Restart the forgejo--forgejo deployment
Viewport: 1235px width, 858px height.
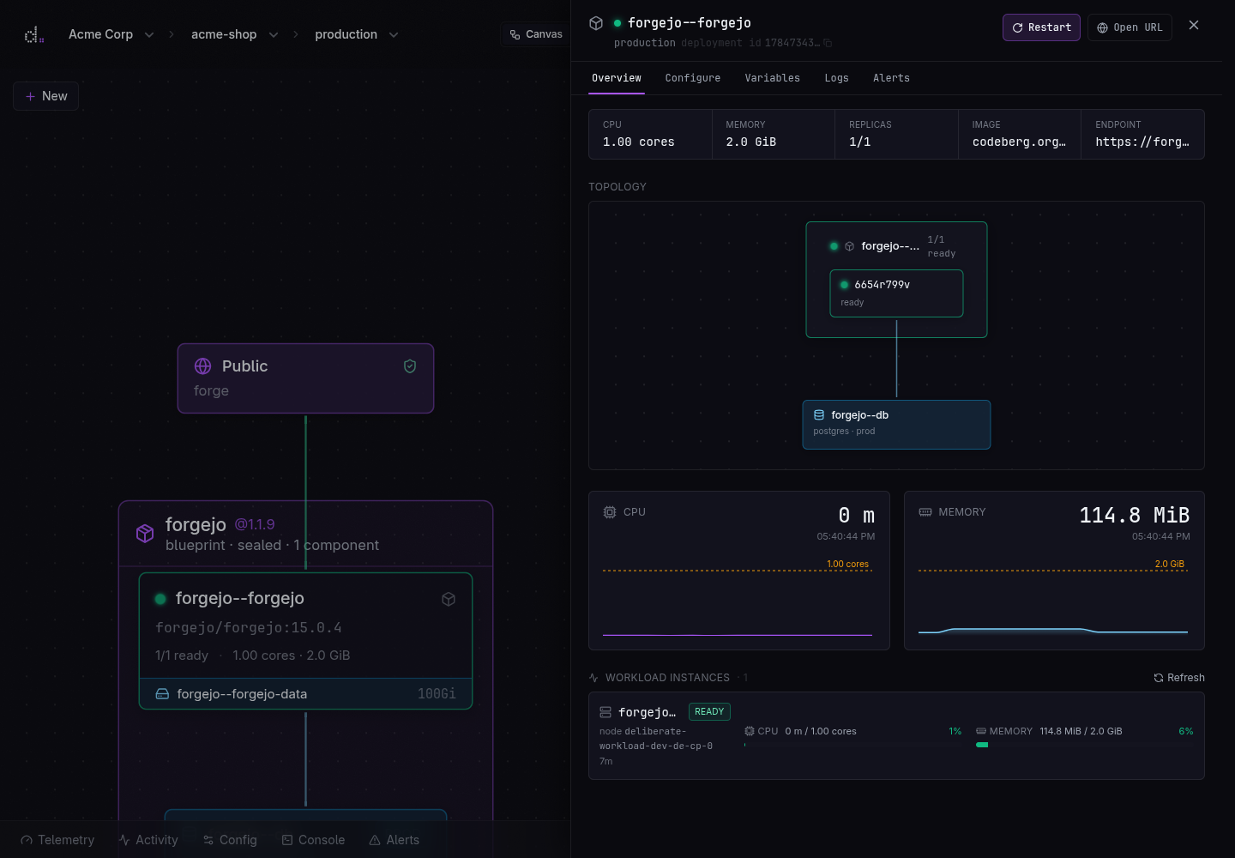1041,27
